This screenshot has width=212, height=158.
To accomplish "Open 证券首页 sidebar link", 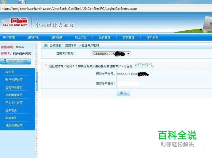I will pos(11,110).
